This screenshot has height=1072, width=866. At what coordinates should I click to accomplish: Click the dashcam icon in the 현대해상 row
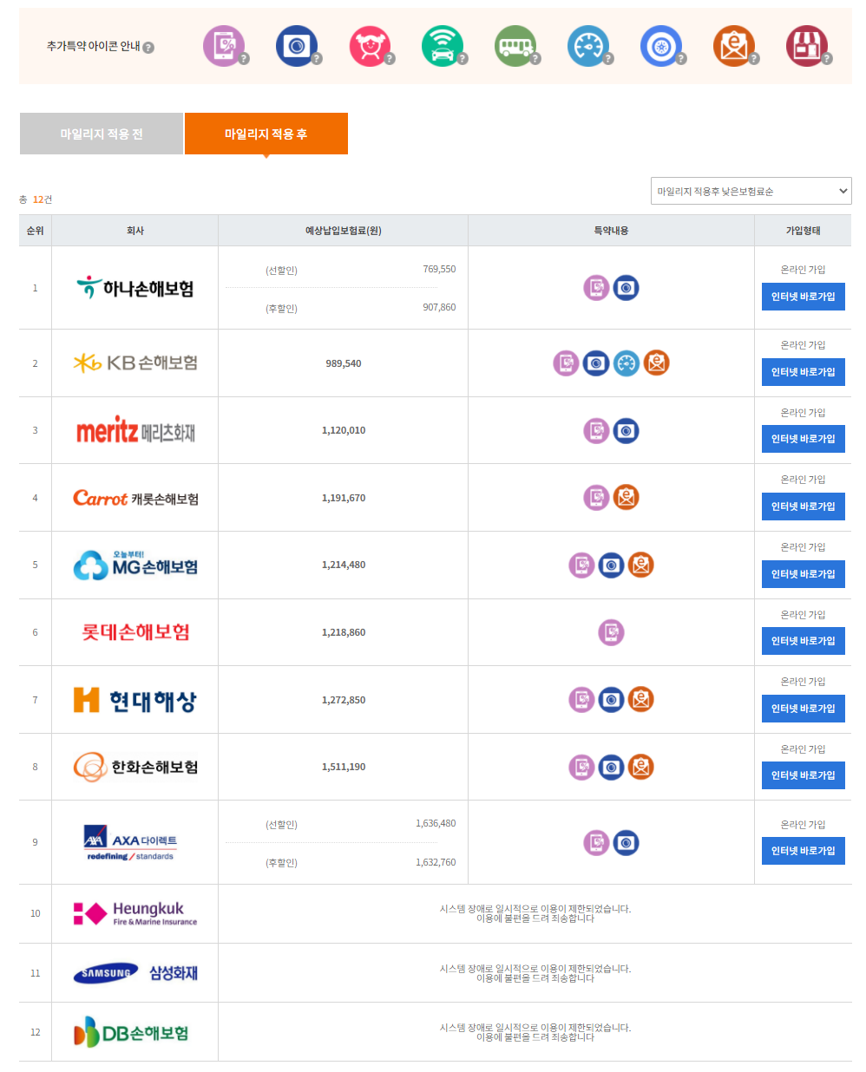click(x=612, y=700)
